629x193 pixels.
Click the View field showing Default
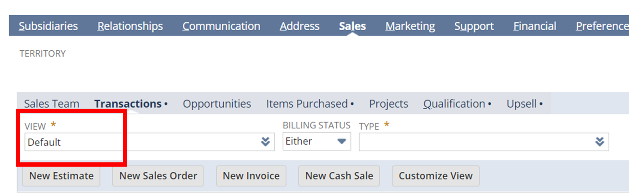point(149,142)
